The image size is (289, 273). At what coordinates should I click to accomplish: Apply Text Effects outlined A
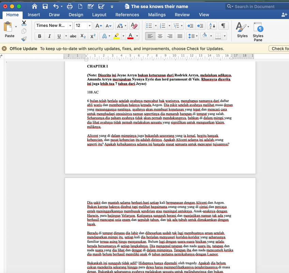click(x=104, y=36)
